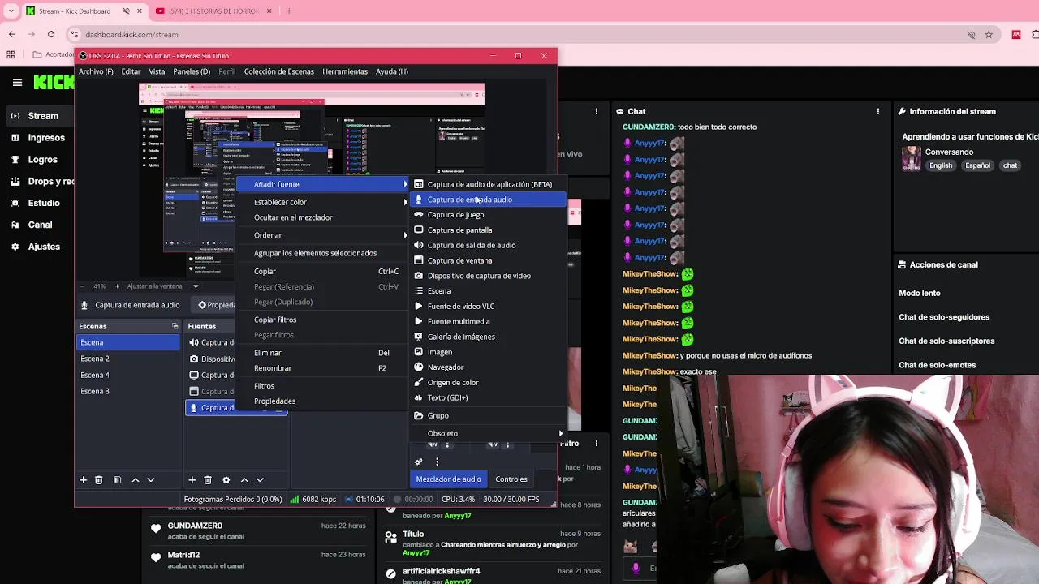Screen dimensions: 1039x584
Task: Click GUNDAMZER0 follower activity entry
Action: point(258,530)
